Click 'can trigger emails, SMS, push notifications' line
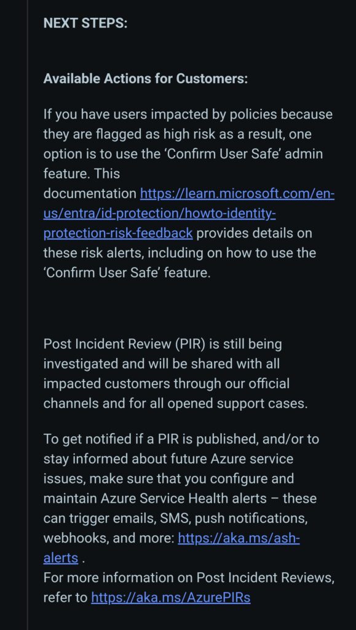This screenshot has height=630, width=356. coord(175,518)
